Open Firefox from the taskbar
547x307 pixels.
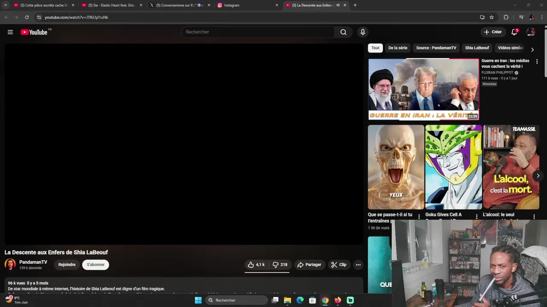coord(338,300)
